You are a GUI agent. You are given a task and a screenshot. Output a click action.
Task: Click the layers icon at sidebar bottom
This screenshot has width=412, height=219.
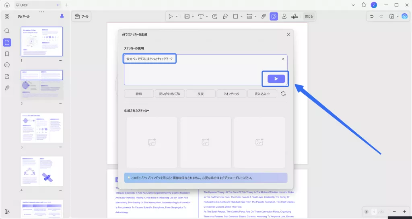pyautogui.click(x=7, y=212)
